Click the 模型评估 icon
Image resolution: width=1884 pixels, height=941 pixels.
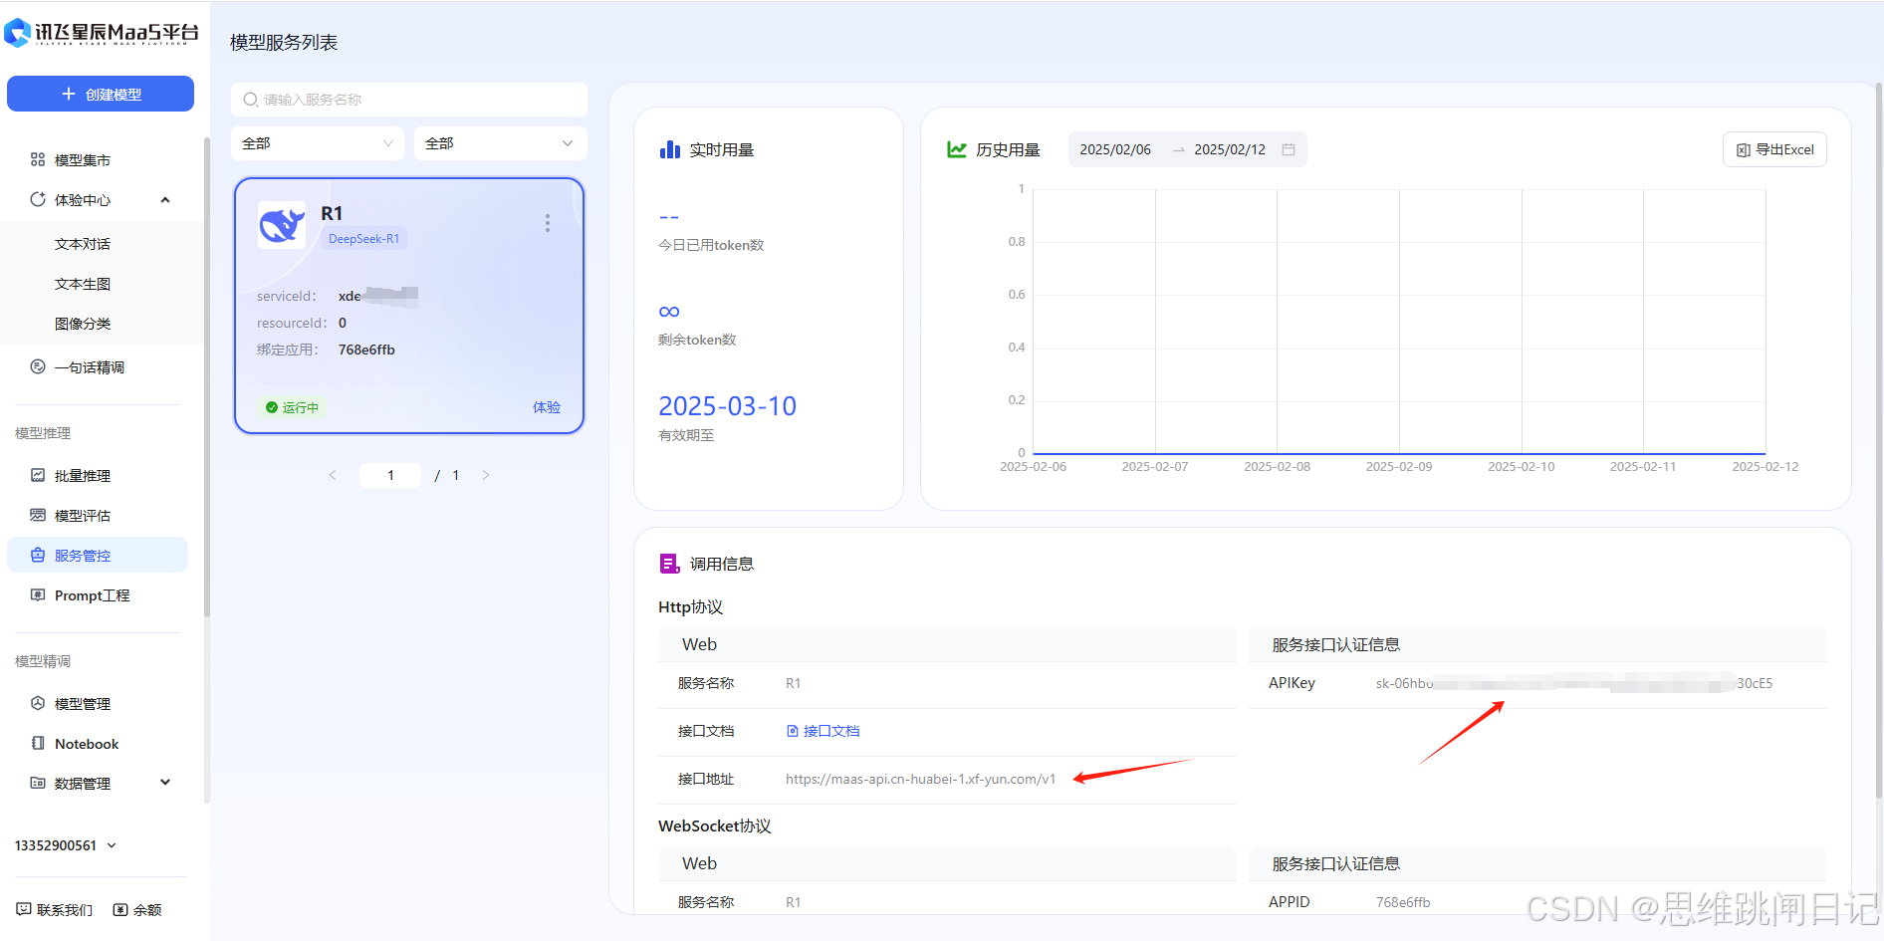point(38,515)
